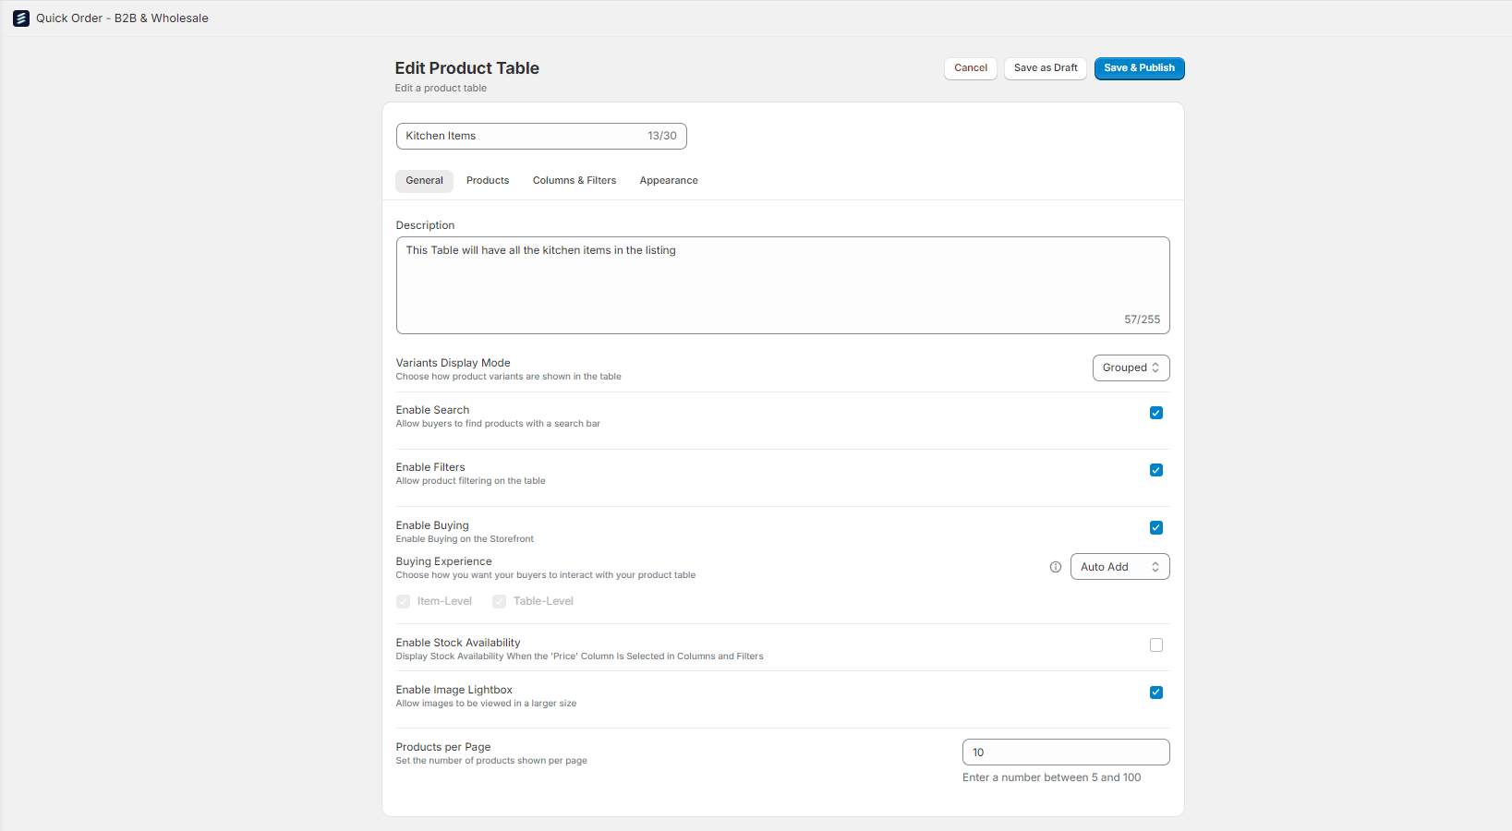Select the General tab
Screen dimensions: 1512x831
[425, 181]
